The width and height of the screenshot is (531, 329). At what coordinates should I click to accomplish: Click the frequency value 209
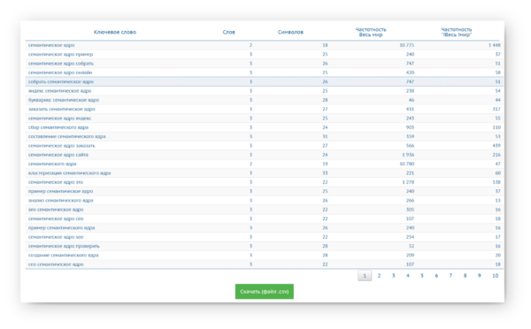click(410, 256)
